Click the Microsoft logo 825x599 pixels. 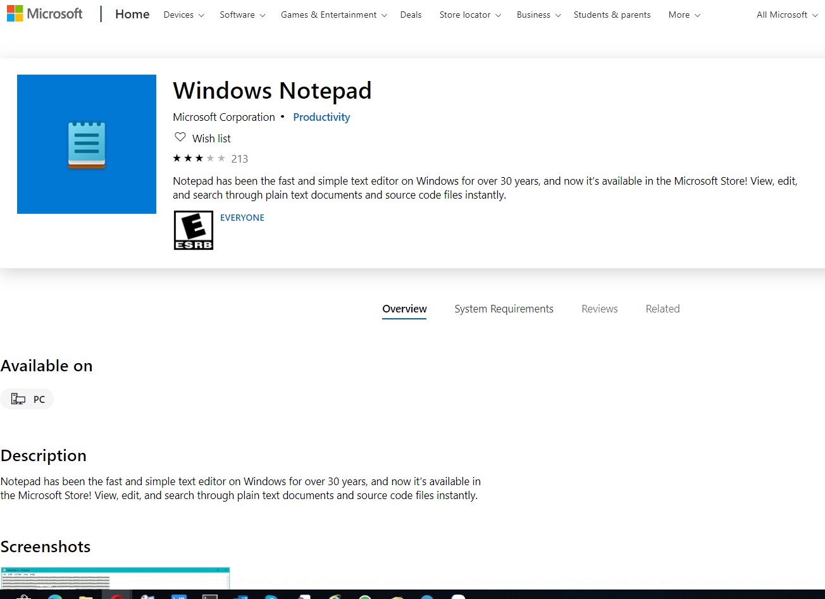point(44,13)
